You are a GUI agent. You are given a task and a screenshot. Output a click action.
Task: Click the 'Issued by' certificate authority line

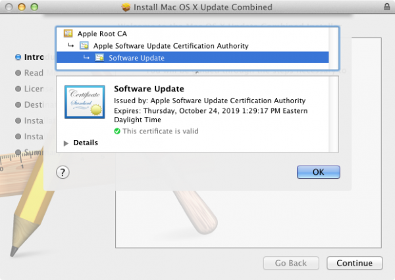coord(209,101)
